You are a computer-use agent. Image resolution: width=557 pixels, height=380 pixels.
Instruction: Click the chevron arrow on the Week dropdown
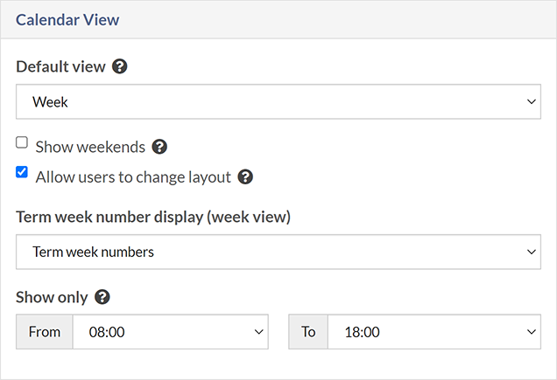click(x=532, y=102)
